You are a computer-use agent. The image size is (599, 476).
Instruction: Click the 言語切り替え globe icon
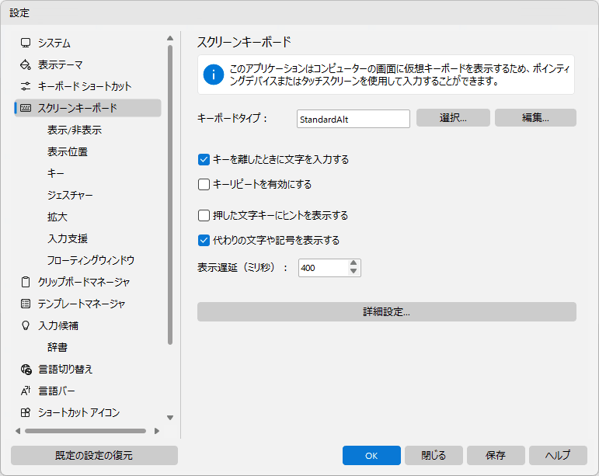tap(26, 369)
